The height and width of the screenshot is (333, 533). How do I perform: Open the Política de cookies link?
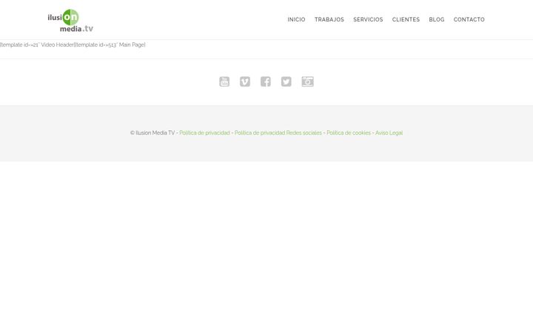click(x=349, y=133)
